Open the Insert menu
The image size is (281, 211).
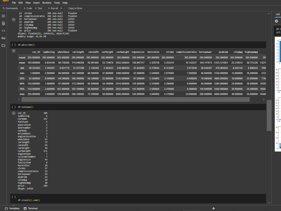36,3
